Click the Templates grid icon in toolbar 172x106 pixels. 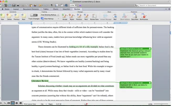(6, 5)
